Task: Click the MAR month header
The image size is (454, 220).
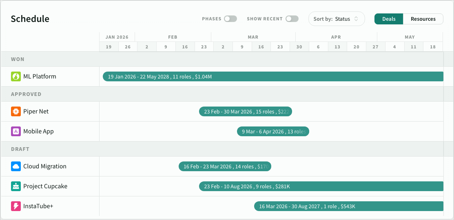Action: 253,37
